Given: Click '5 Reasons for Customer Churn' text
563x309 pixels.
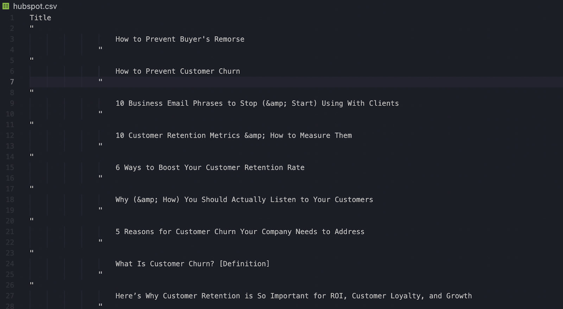Looking at the screenshot, I should pos(240,232).
